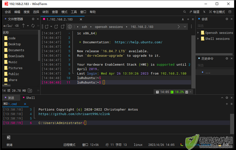Image resolution: width=236 pixels, height=150 pixels.
Task: Click the A font icon in the tab bar
Action: click(183, 19)
